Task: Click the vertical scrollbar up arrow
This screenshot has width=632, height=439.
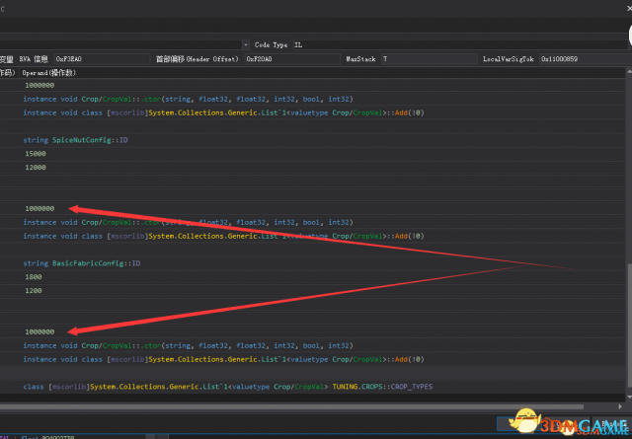Action: click(x=629, y=72)
